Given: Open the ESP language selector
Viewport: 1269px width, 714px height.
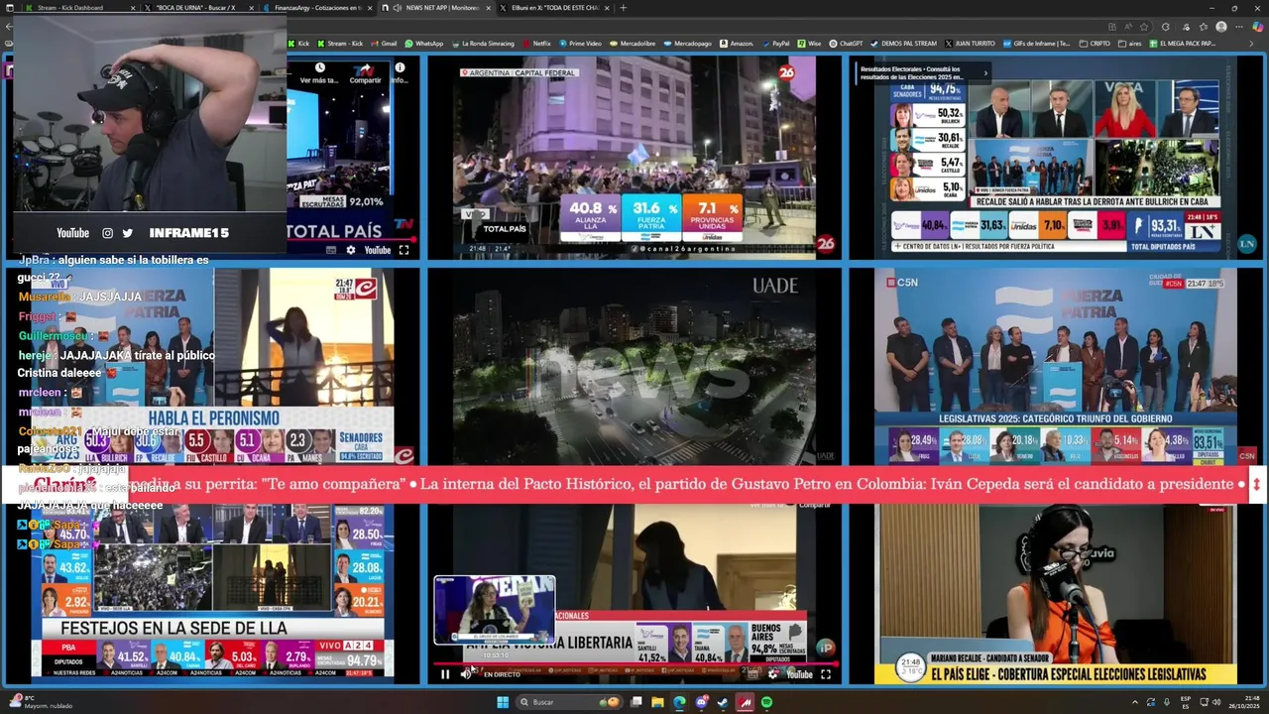Looking at the screenshot, I should point(1186,702).
